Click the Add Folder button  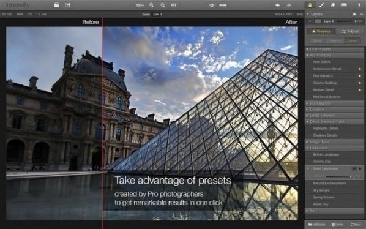[x=317, y=225]
